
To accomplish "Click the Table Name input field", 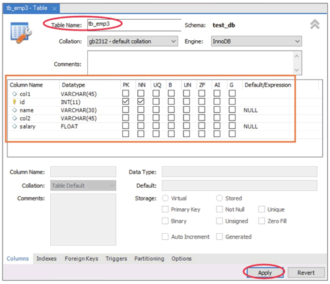I will coord(134,25).
